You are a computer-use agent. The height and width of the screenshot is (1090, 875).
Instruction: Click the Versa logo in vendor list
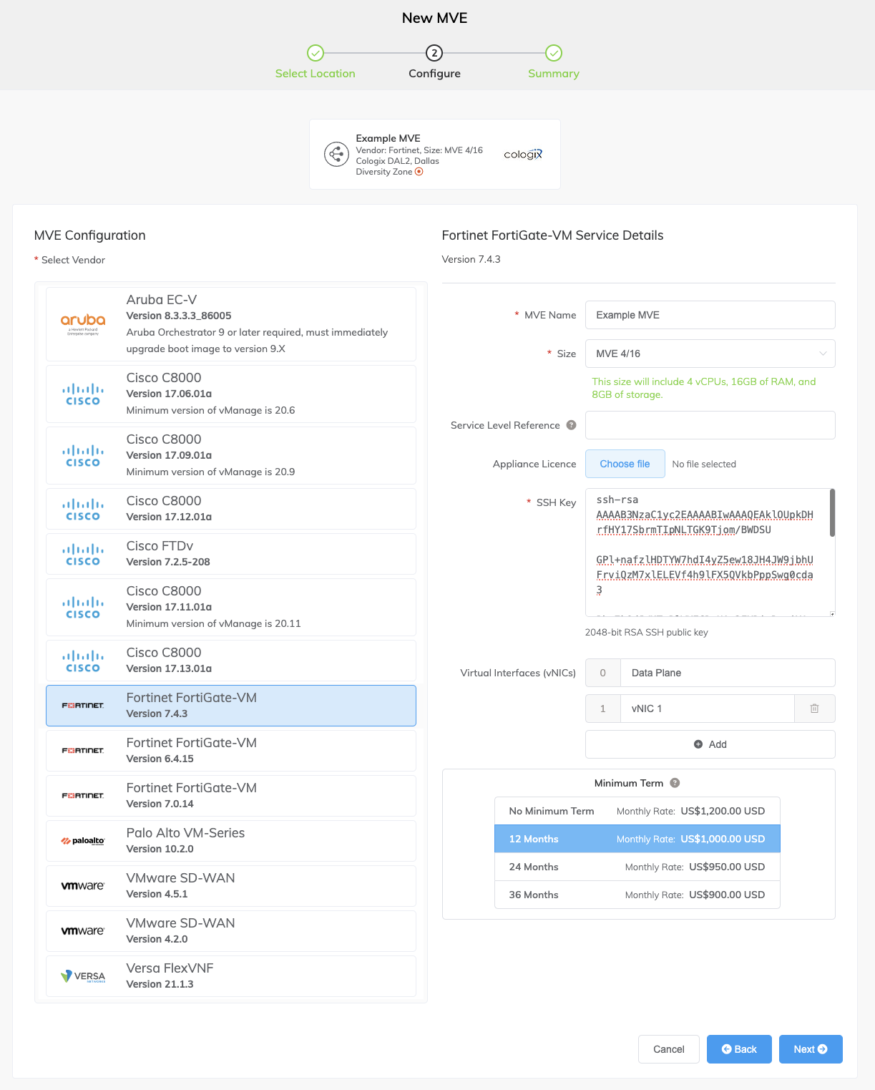click(83, 976)
